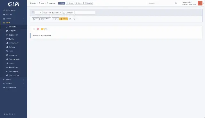The image size is (205, 118).
Task: Open Bütçeler calculator icon item
Action: coord(13,31)
